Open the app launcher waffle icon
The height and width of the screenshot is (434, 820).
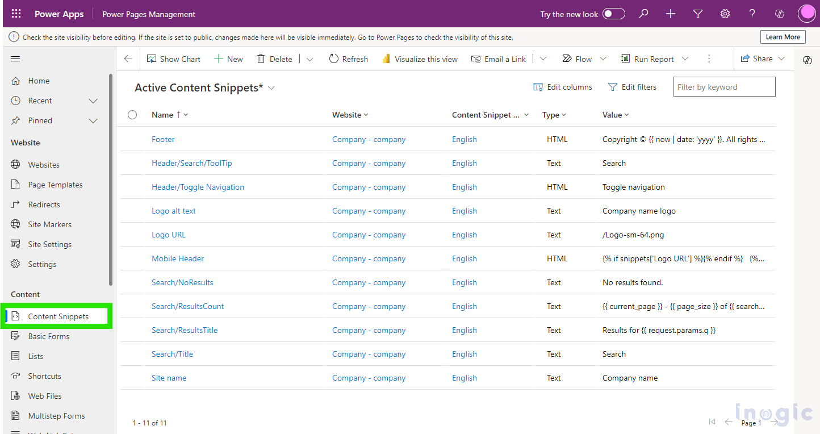(16, 14)
